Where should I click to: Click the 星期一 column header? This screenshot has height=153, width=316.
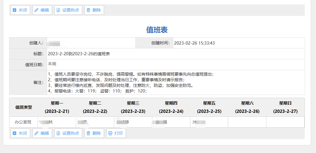tap(57, 103)
